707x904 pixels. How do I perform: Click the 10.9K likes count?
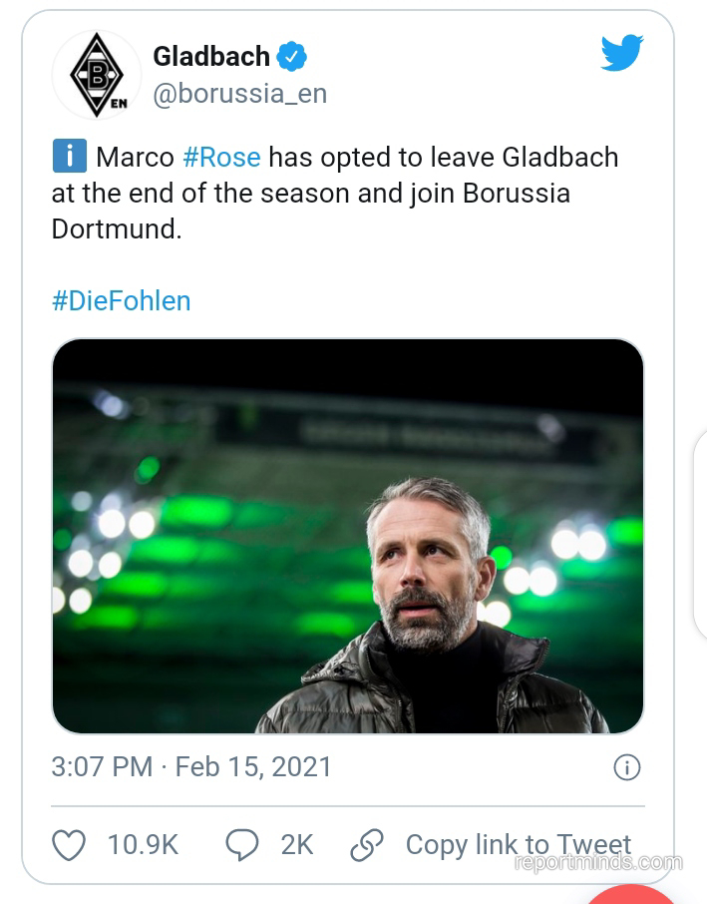coord(143,845)
